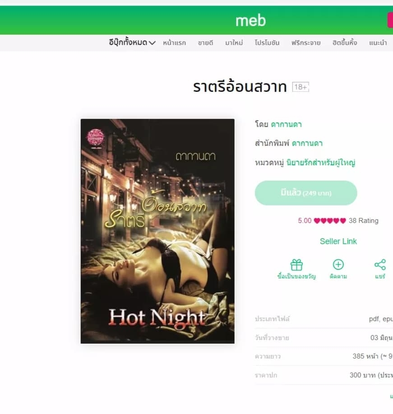
Task: Click the share icon
Action: 380,264
